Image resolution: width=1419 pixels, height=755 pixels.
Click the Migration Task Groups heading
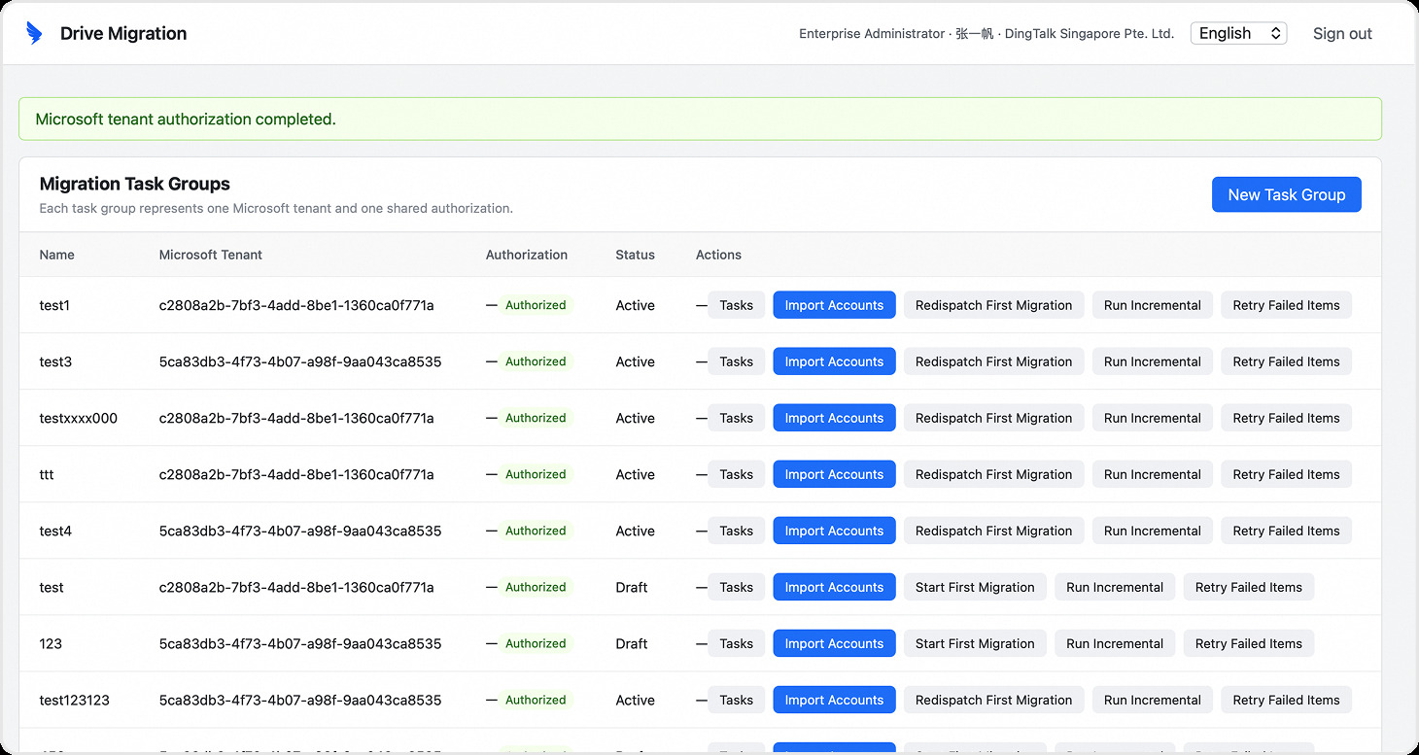point(135,184)
